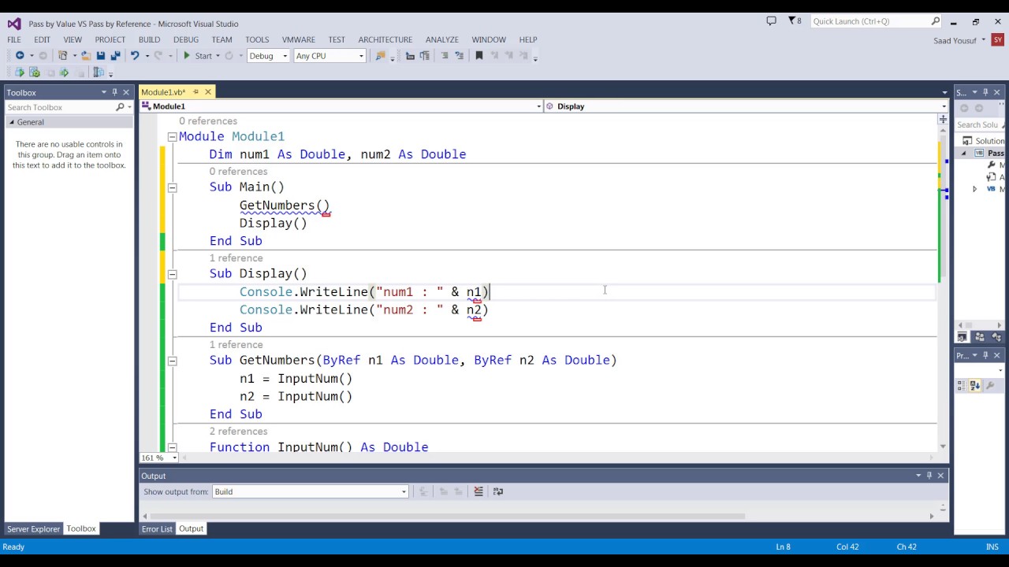This screenshot has width=1009, height=567.
Task: Open the Saad Yousuf account dropdown
Action: pos(983,39)
